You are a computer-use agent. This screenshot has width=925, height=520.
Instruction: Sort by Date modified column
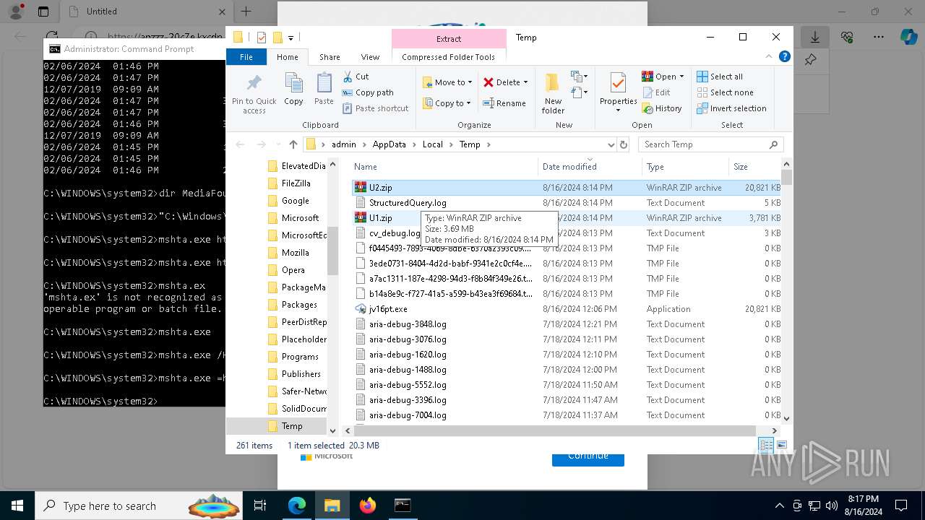click(x=590, y=167)
